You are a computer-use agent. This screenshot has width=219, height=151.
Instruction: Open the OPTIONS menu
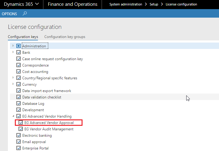[x=9, y=14]
